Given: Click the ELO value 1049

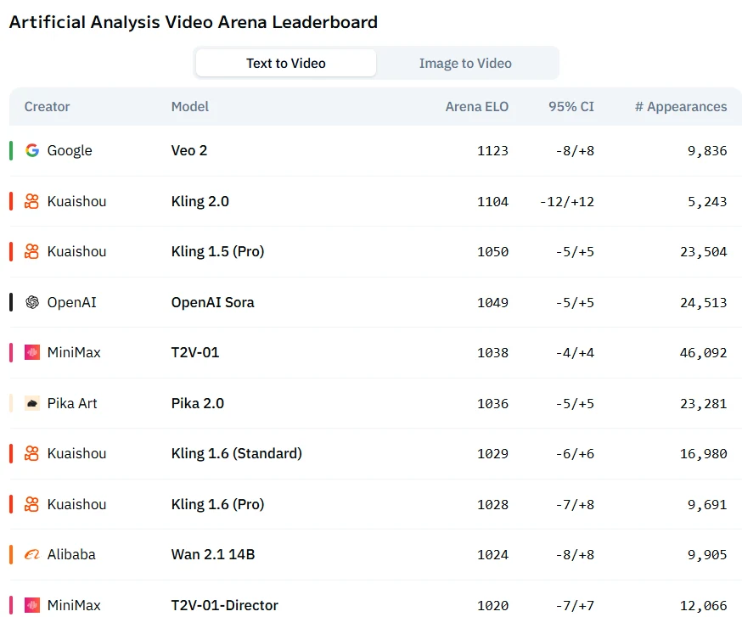Looking at the screenshot, I should [x=492, y=302].
